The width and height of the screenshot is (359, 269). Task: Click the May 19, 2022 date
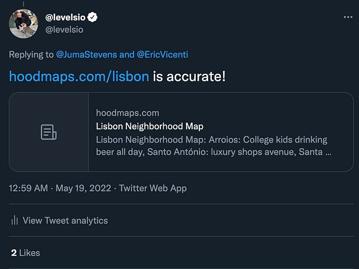(83, 188)
